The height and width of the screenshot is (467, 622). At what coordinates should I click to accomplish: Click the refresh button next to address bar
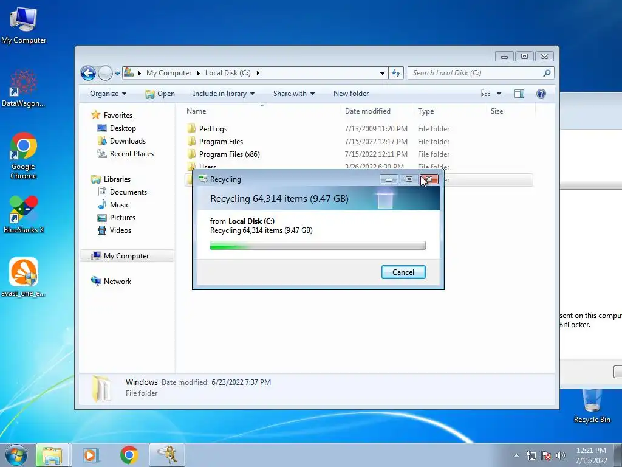[396, 73]
